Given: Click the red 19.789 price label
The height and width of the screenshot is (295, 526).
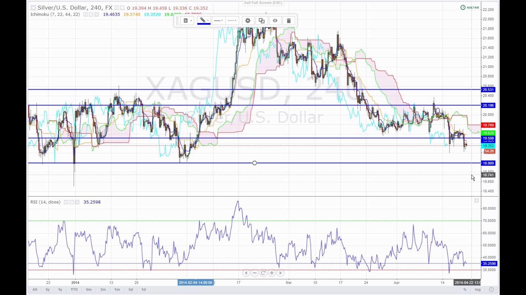Looking at the screenshot, I should click(488, 125).
